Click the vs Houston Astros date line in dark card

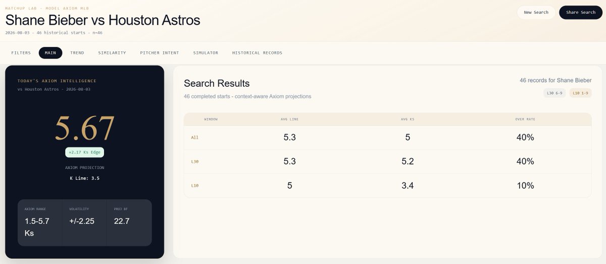coord(54,89)
